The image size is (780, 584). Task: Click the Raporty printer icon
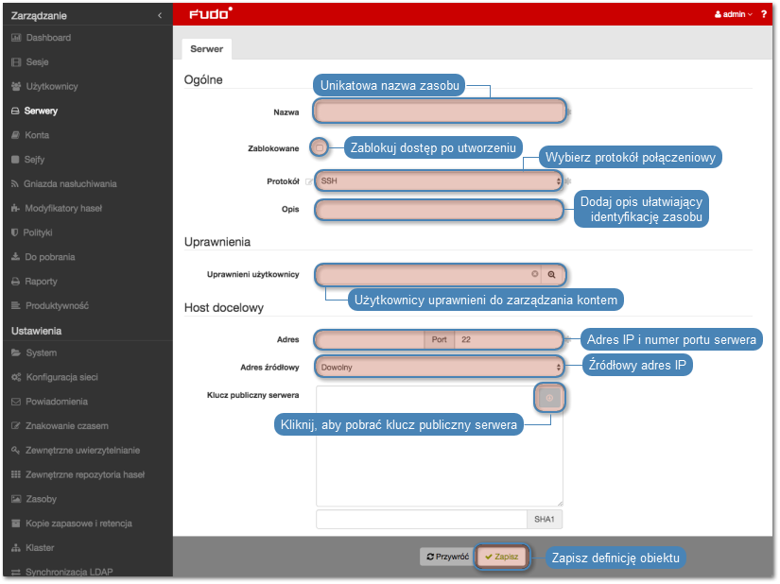(x=15, y=282)
